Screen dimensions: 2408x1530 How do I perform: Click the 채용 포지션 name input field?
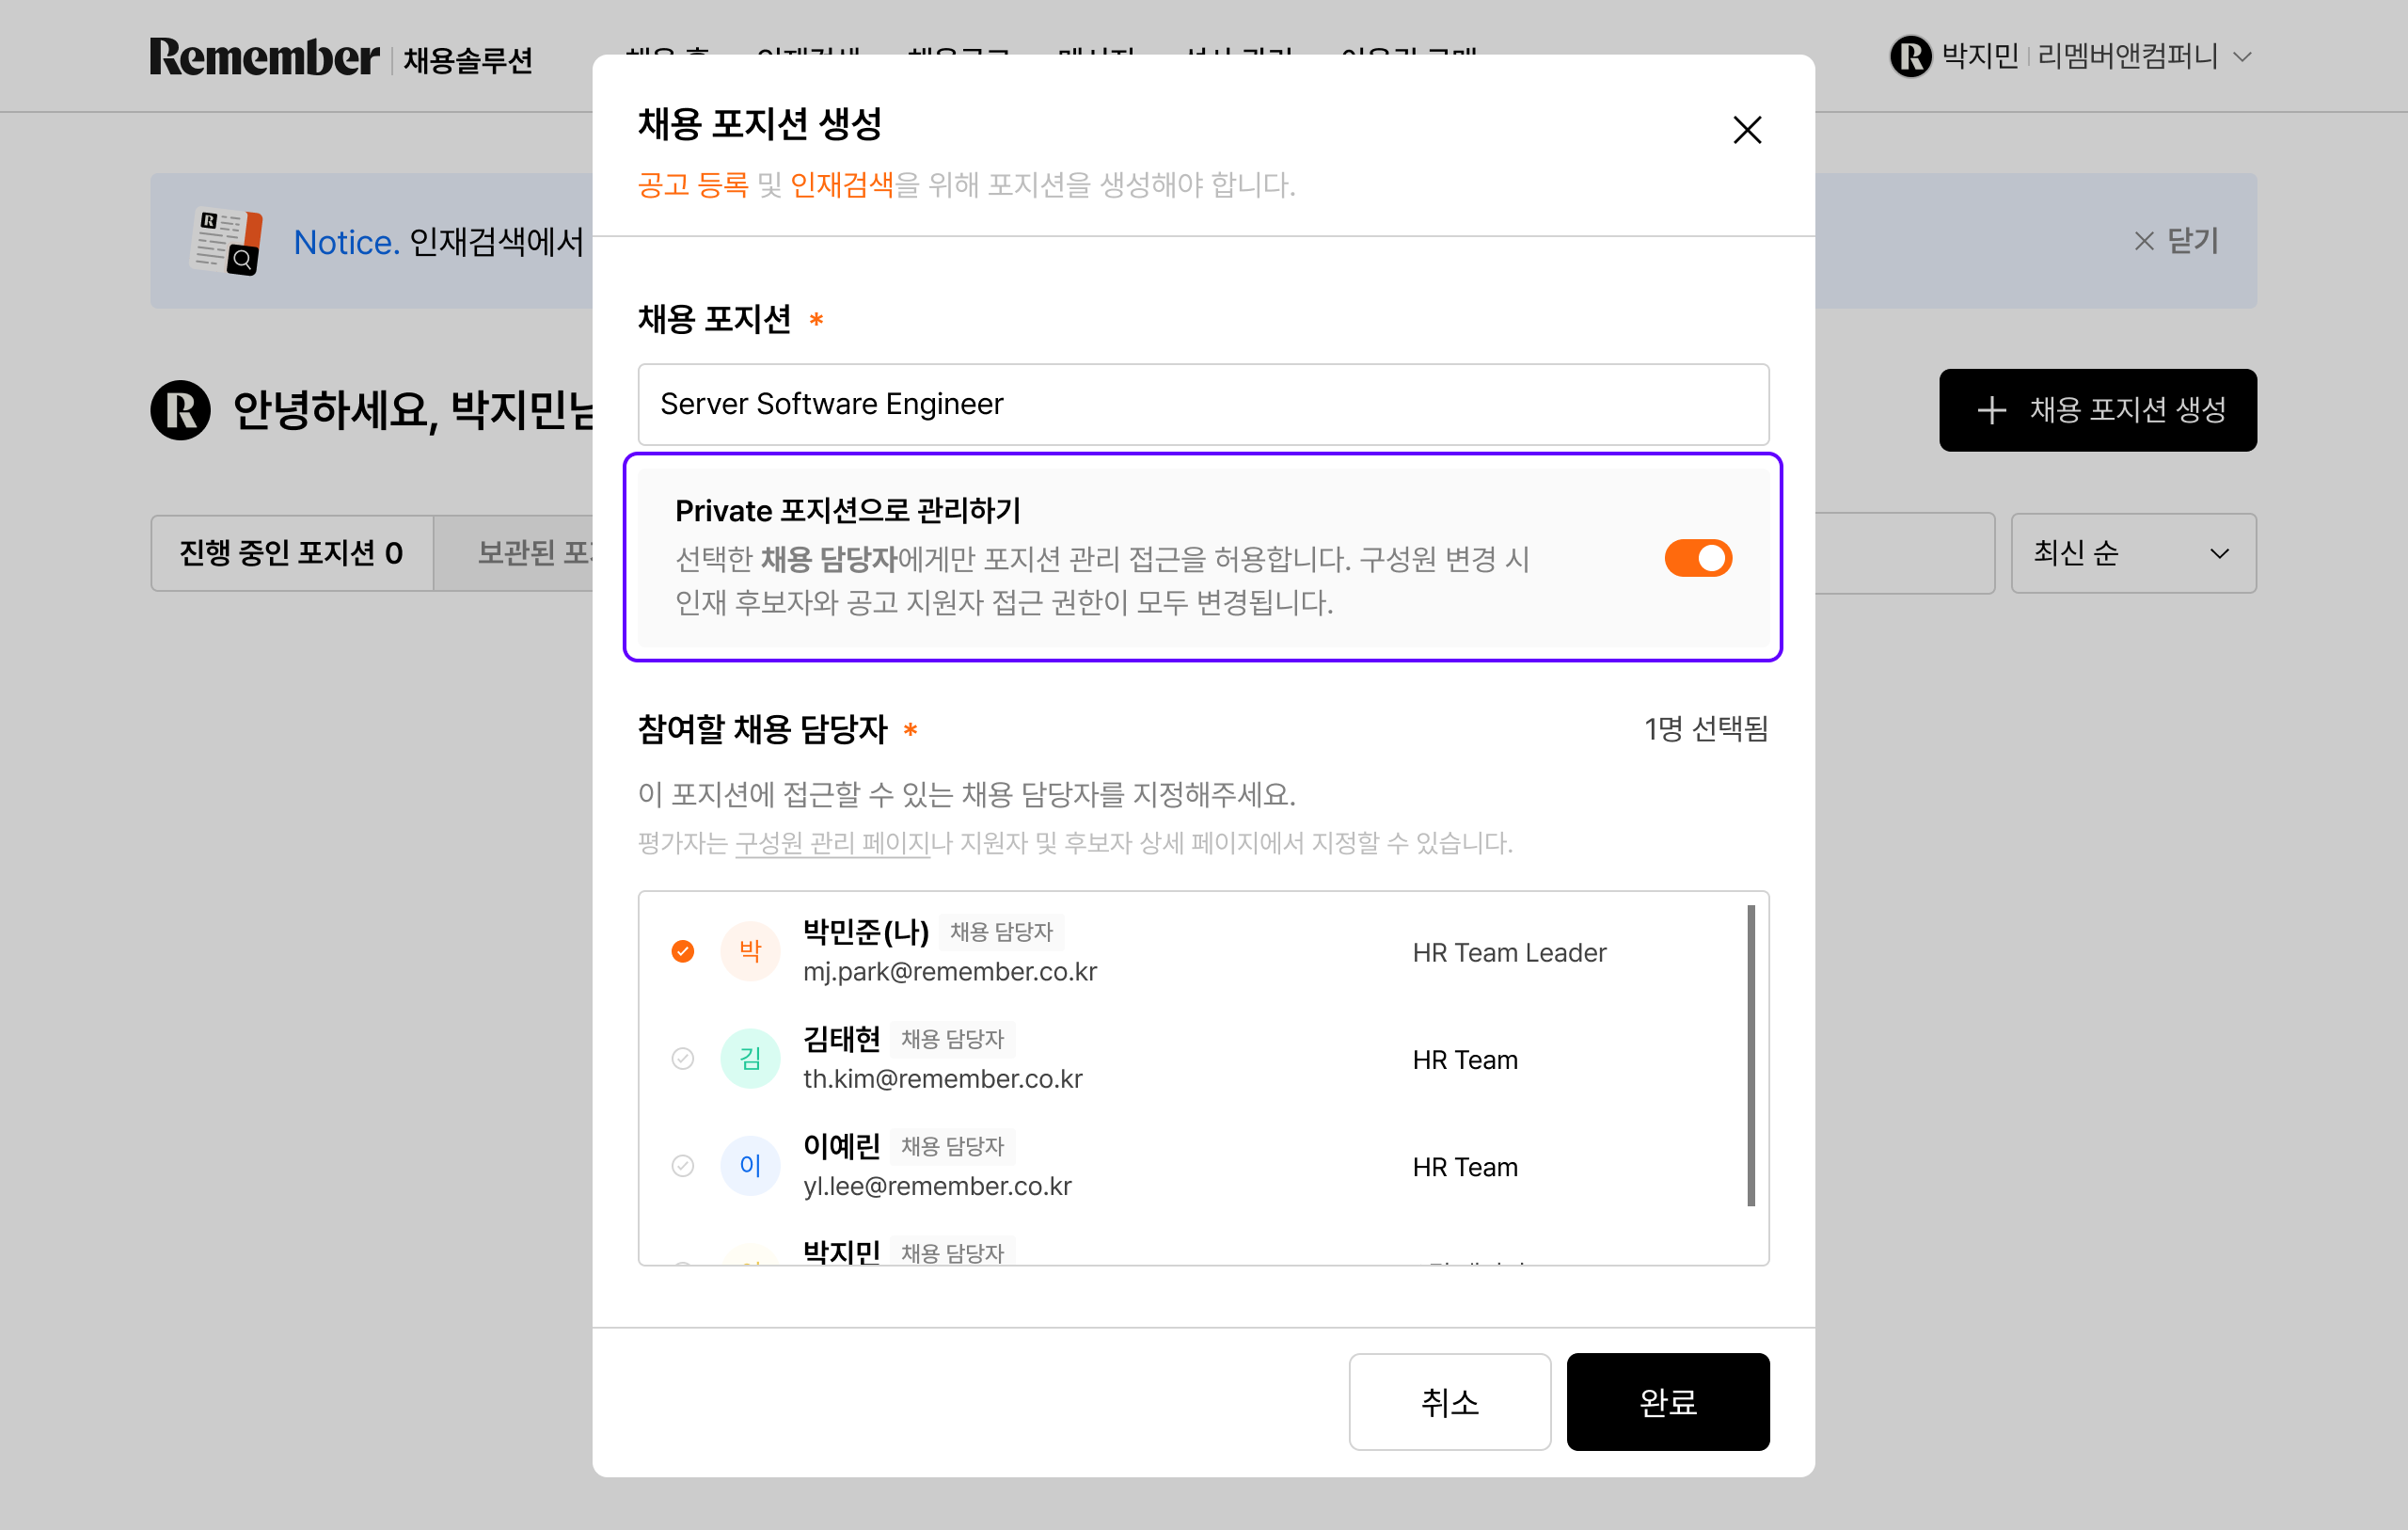tap(1203, 405)
